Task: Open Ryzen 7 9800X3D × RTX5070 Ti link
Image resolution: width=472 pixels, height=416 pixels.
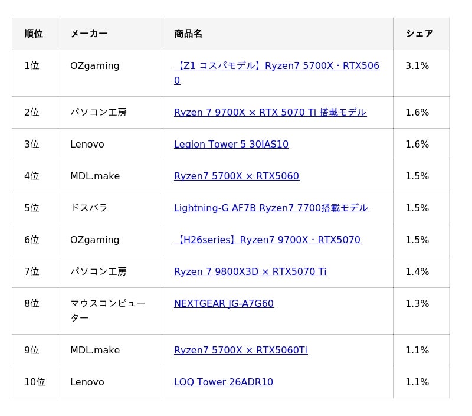Action: (x=250, y=272)
